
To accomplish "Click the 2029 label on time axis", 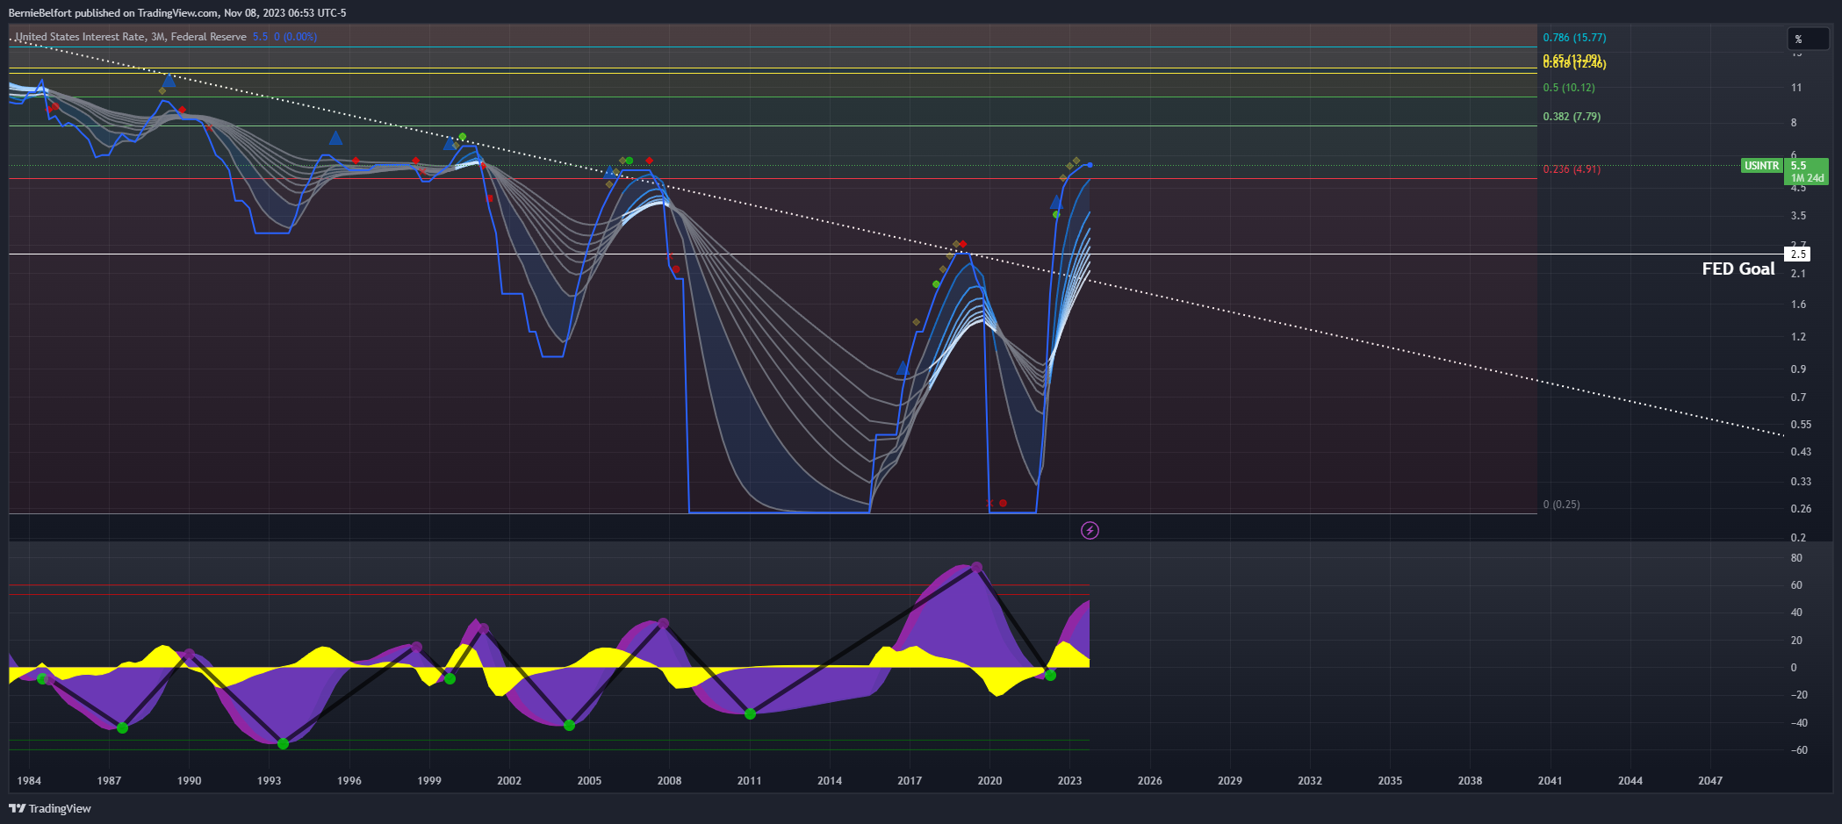I will click(1230, 781).
